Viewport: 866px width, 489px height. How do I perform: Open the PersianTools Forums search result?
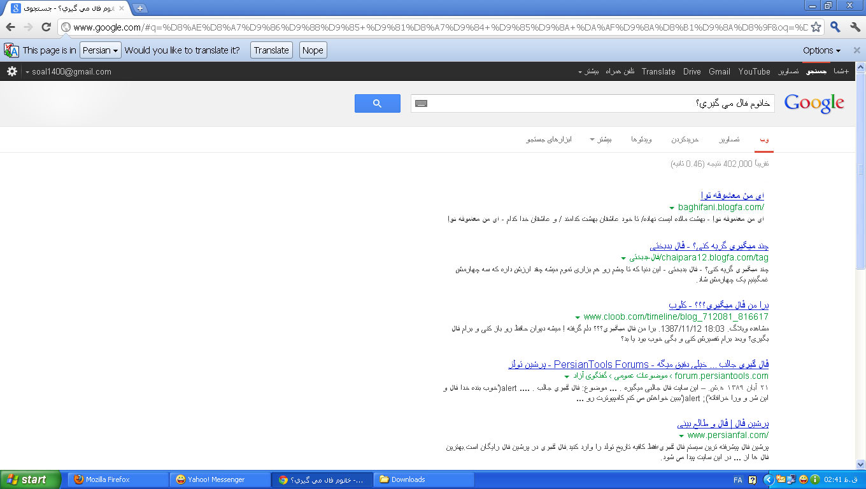pyautogui.click(x=638, y=364)
